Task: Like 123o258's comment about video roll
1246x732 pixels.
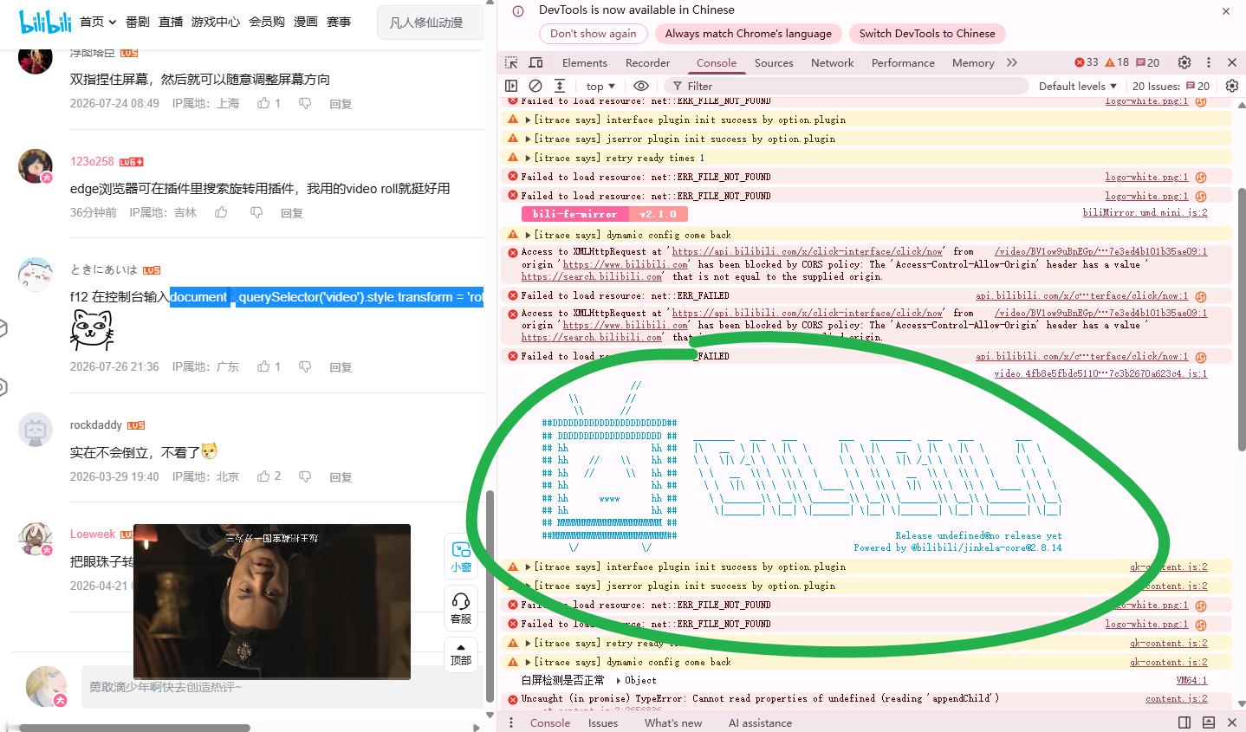Action: 221,212
